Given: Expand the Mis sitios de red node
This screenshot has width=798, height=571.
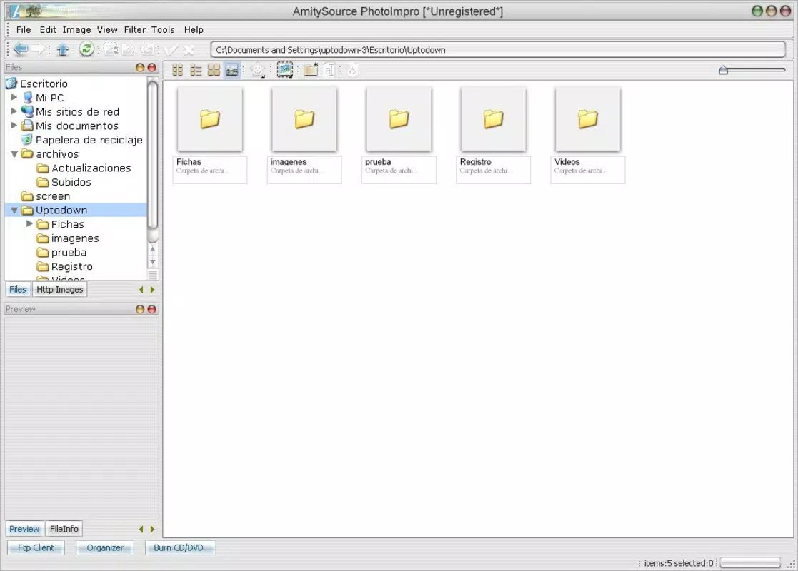Looking at the screenshot, I should point(14,111).
